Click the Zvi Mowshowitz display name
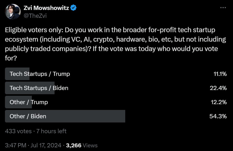 click(46, 8)
